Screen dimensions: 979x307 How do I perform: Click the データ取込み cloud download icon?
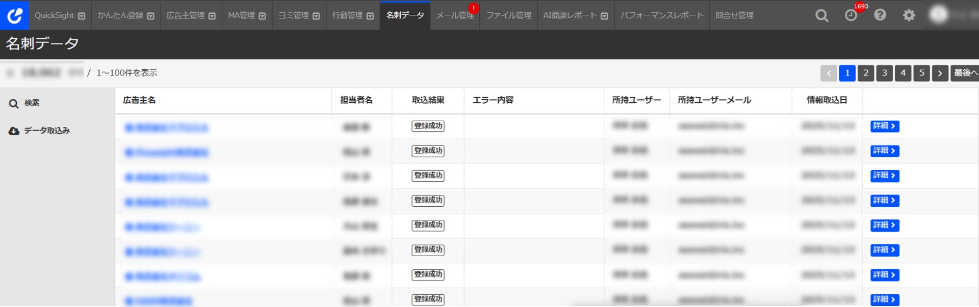(14, 131)
